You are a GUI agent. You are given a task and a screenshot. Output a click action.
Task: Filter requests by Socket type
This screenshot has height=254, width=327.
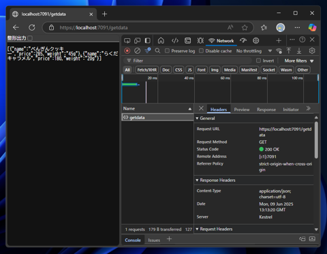pos(269,70)
